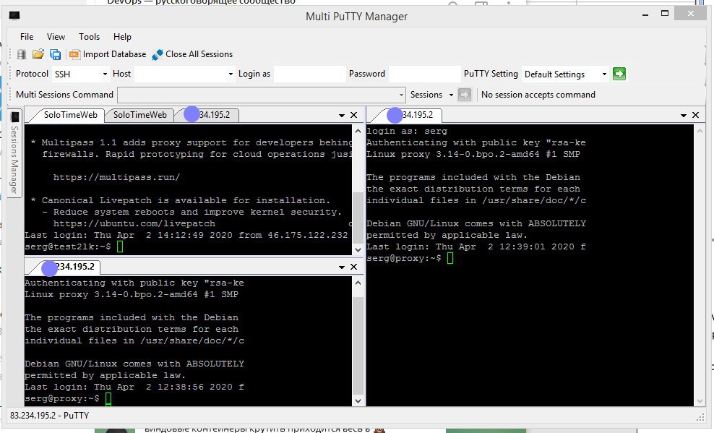Click the Password input field
The image size is (714, 433).
424,74
